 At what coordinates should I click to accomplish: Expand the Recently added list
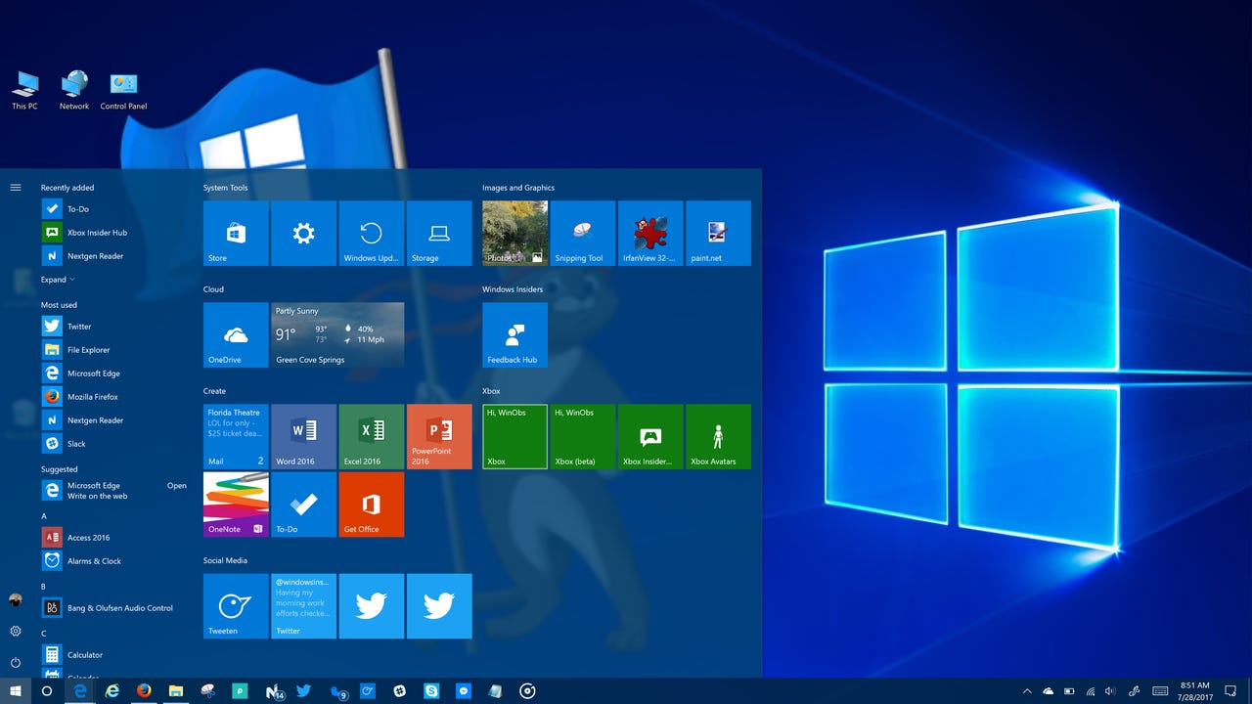point(57,279)
